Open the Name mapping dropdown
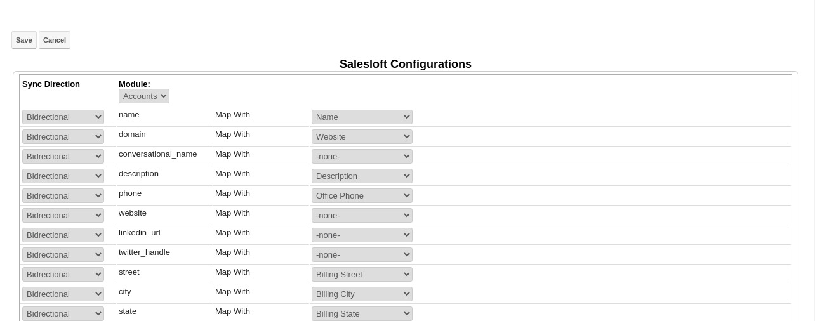 click(x=362, y=117)
